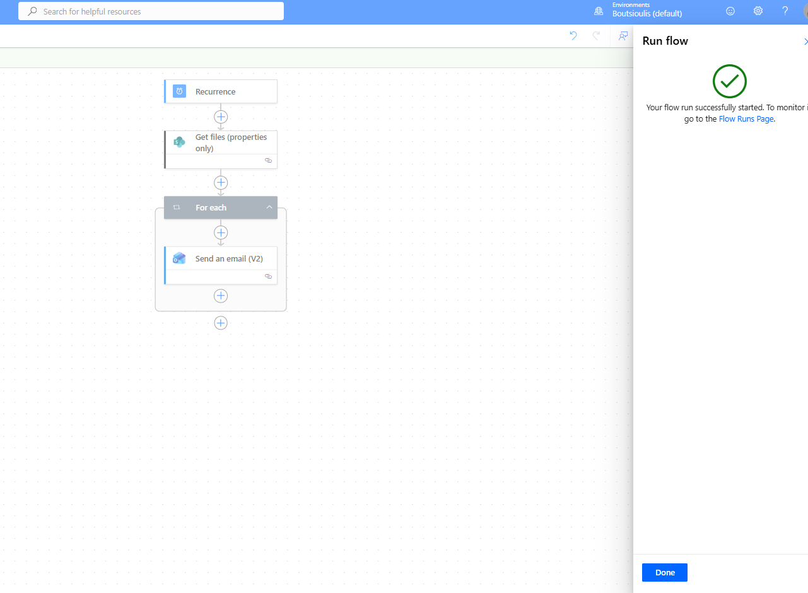The height and width of the screenshot is (593, 808).
Task: Insert a step between Recurrence and Get files
Action: [x=221, y=117]
